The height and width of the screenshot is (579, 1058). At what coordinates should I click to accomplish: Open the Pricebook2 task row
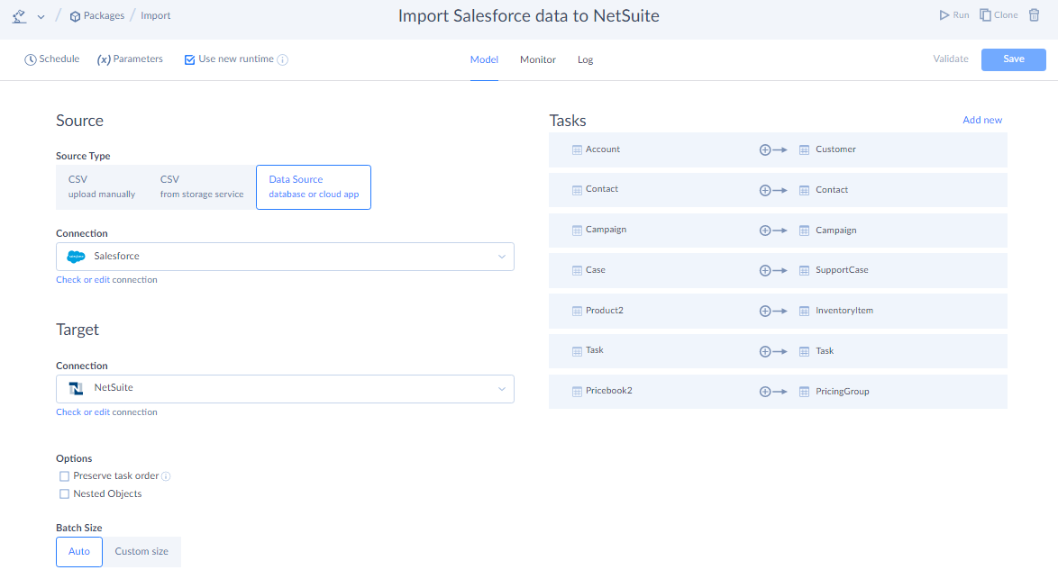click(x=778, y=392)
